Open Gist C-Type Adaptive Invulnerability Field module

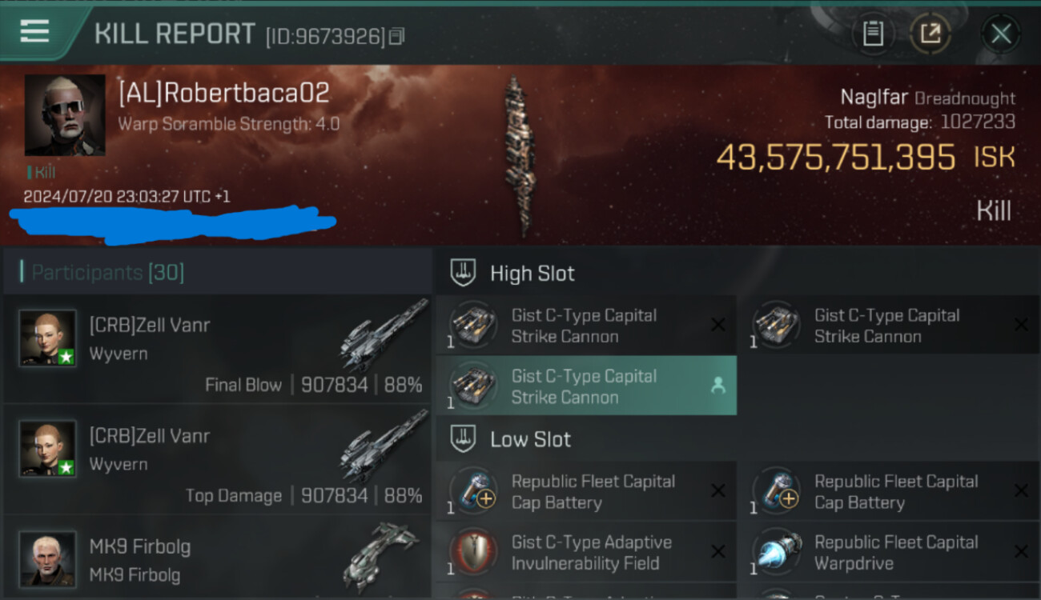[586, 552]
